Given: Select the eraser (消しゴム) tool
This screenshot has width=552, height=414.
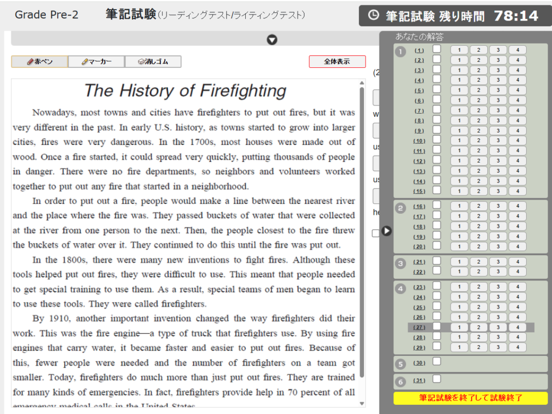Looking at the screenshot, I should (x=153, y=62).
